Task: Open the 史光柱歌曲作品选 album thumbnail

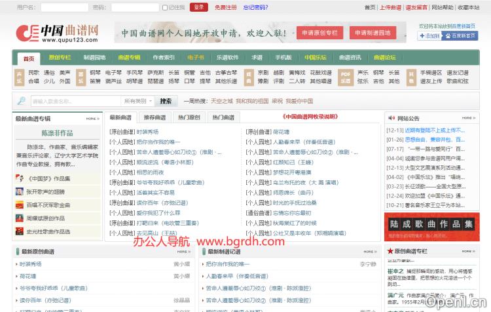Action: pos(20,231)
